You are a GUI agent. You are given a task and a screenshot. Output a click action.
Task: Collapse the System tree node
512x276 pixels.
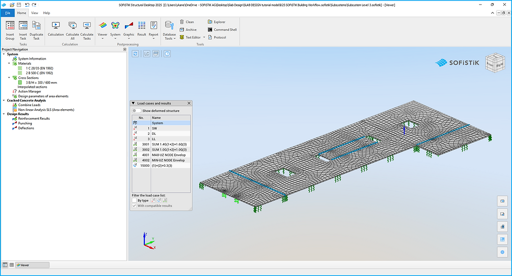pyautogui.click(x=4, y=54)
